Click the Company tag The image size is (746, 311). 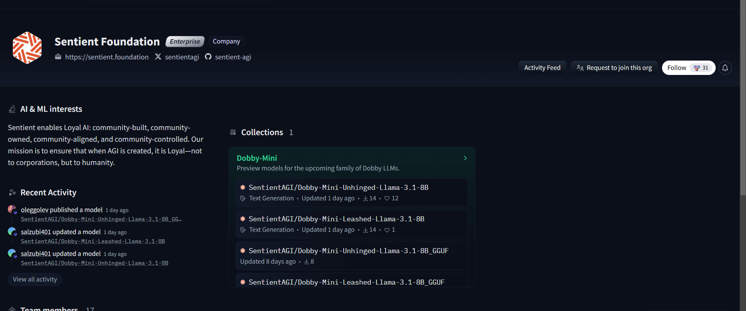click(x=226, y=42)
